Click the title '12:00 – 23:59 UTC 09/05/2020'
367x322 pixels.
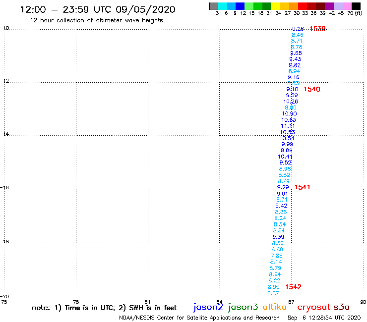pyautogui.click(x=98, y=10)
